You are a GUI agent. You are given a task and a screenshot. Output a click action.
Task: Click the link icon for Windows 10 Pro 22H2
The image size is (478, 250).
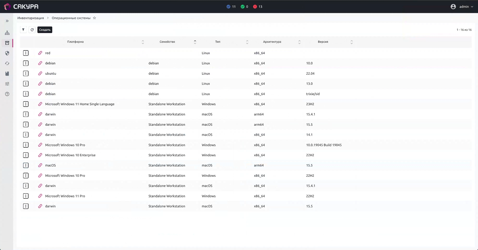point(40,176)
